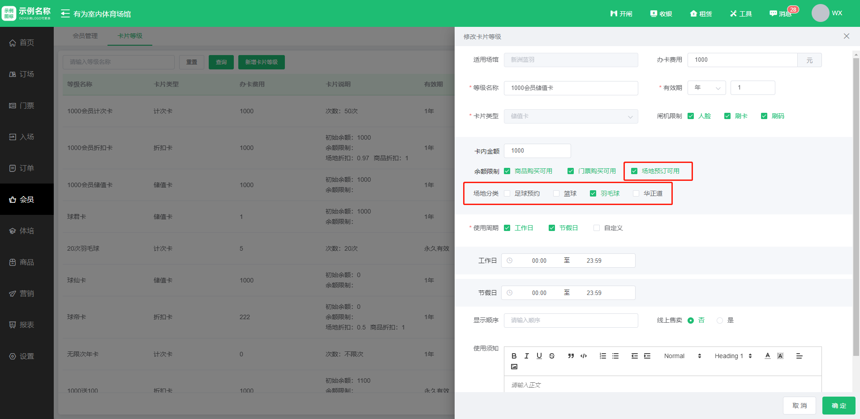This screenshot has width=860, height=419.
Task: Apply a bullet list in the editor
Action: coord(615,356)
